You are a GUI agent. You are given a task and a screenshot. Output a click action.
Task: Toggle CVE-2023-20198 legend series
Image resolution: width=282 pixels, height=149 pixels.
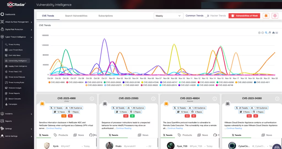pos(131,82)
